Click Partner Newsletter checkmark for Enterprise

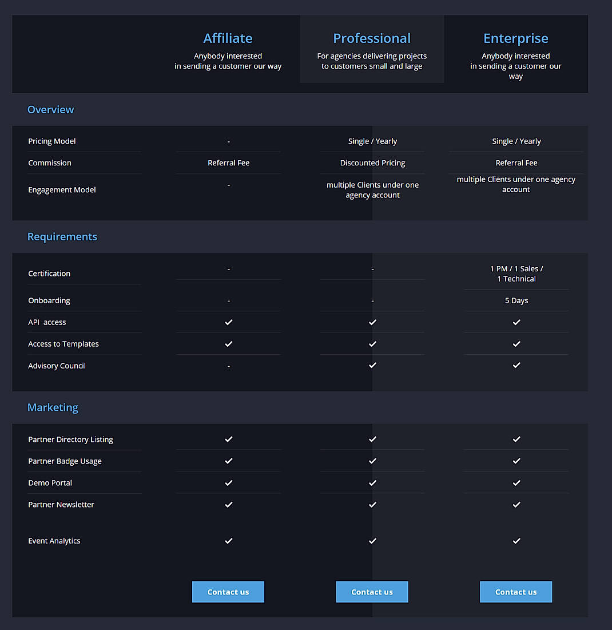pos(516,505)
